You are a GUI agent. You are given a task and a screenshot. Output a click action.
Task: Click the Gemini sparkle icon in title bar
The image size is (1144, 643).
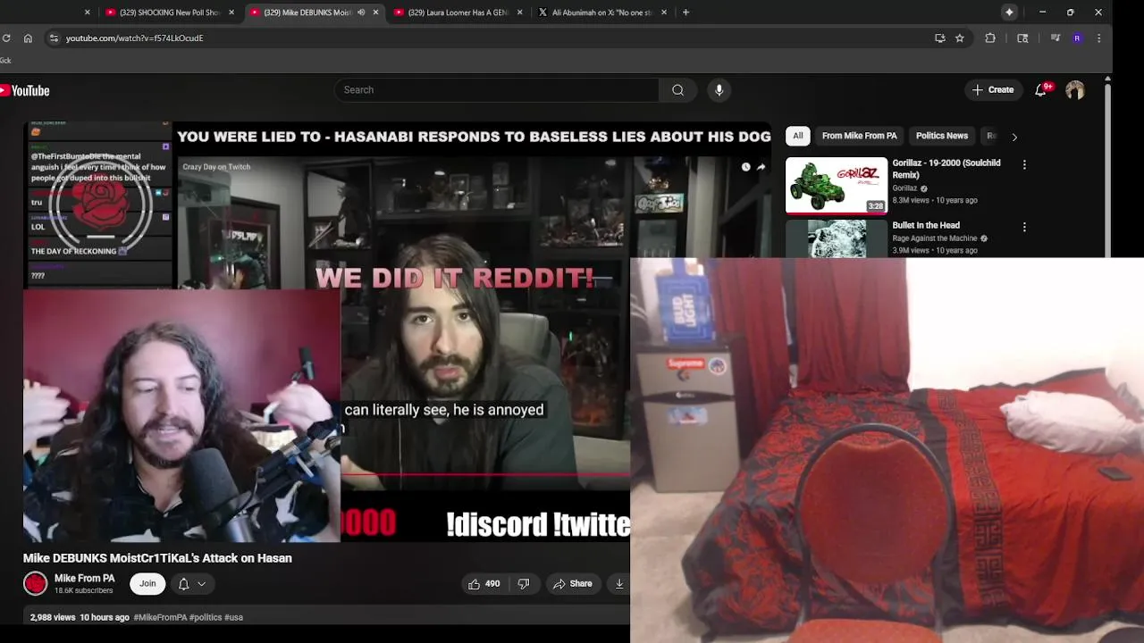[1009, 13]
